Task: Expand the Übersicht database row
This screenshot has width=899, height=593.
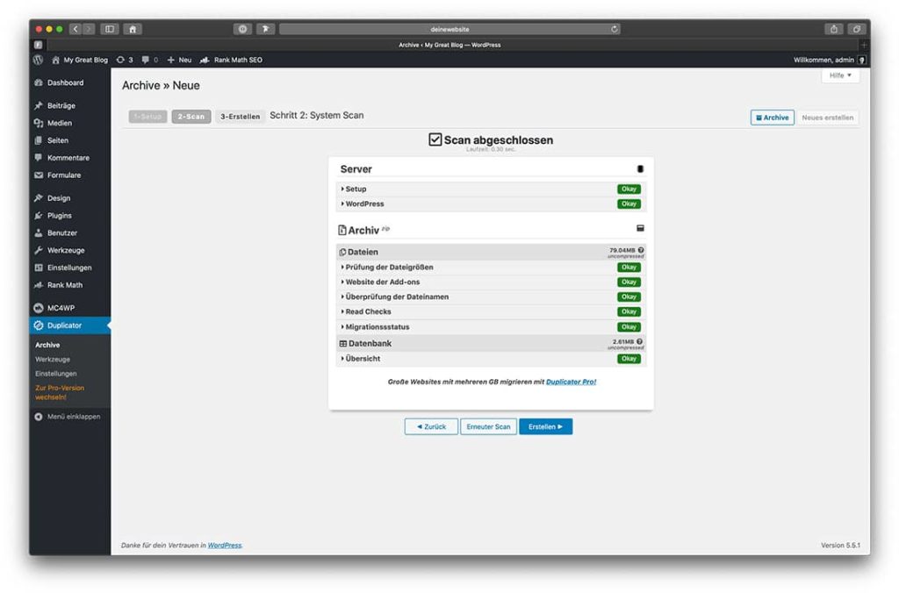Action: (491, 359)
